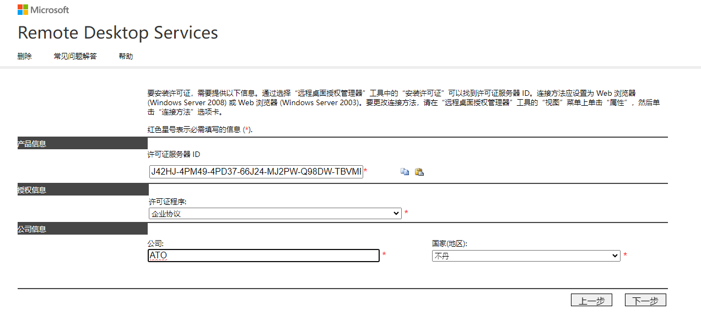The height and width of the screenshot is (331, 701).
Task: Click the 许可证程序: label
Action: point(168,202)
